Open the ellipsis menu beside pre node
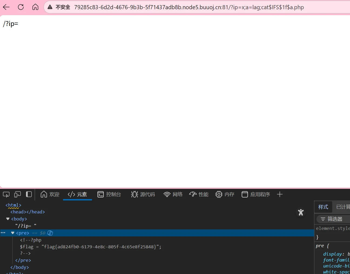Image resolution: width=350 pixels, height=274 pixels. [x=3, y=233]
